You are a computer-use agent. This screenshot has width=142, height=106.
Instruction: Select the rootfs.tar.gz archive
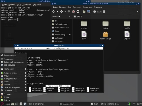click(105, 35)
